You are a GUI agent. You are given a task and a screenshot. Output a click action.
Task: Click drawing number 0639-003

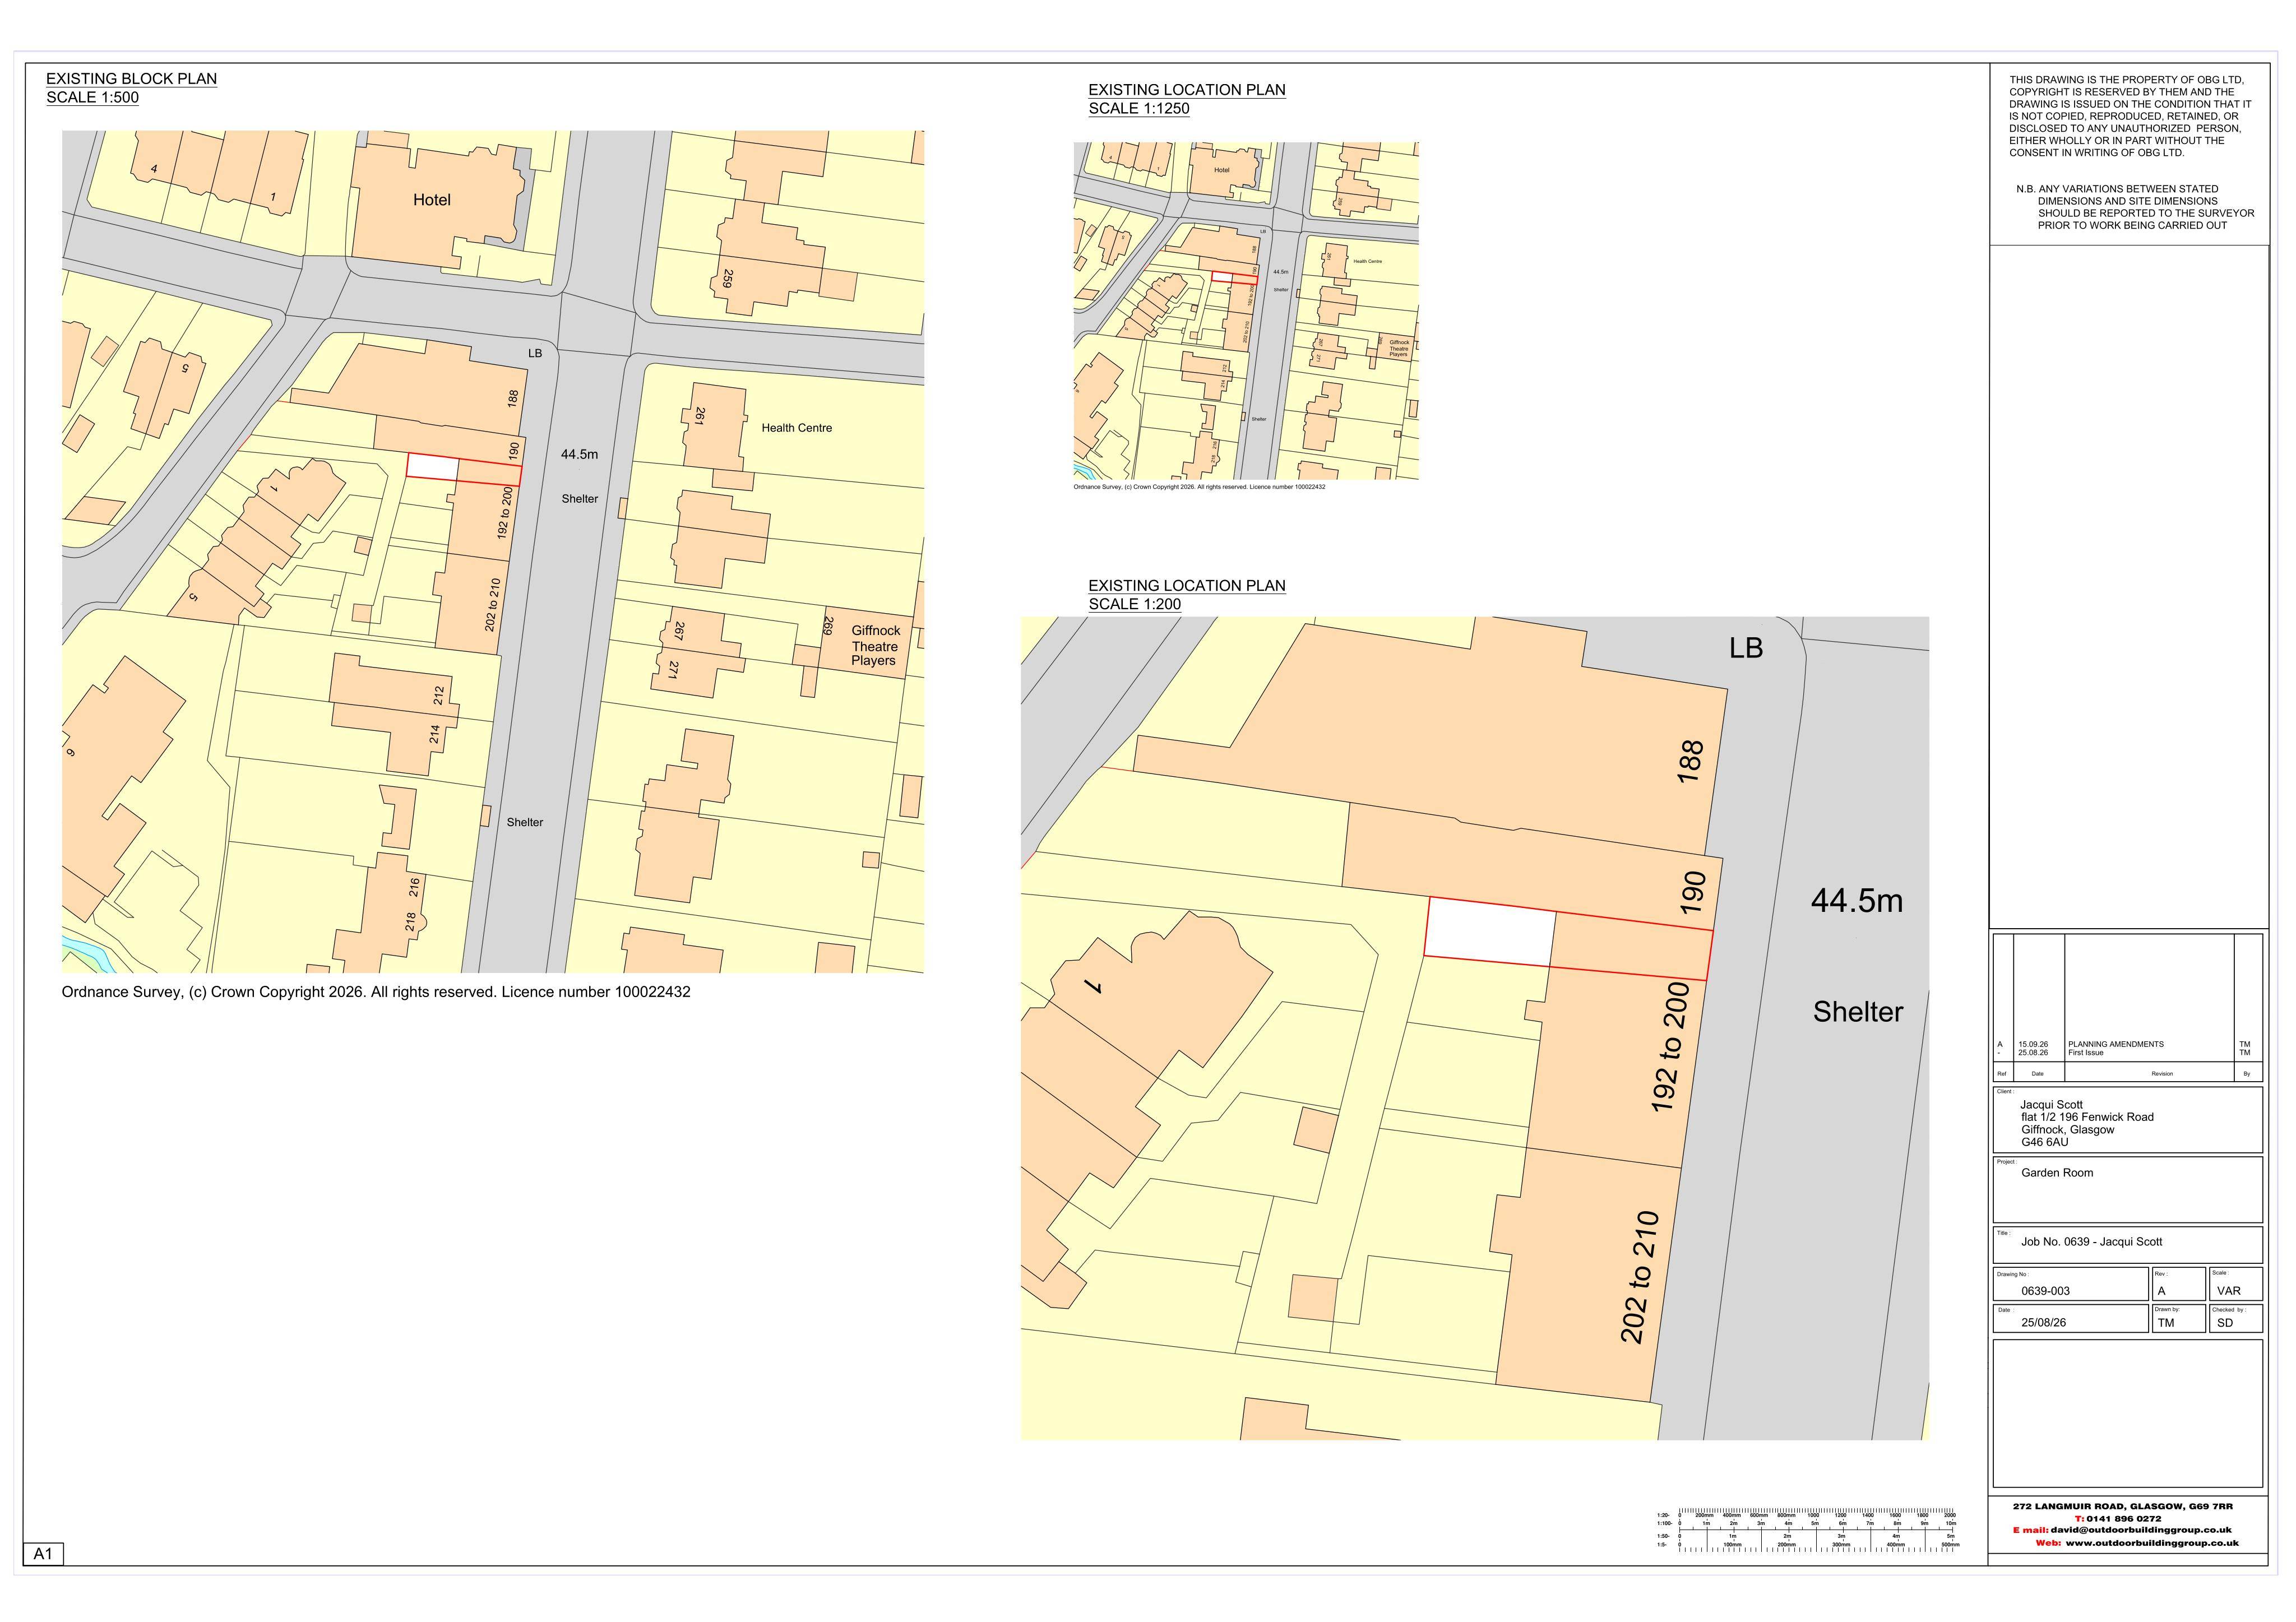click(x=2045, y=1291)
